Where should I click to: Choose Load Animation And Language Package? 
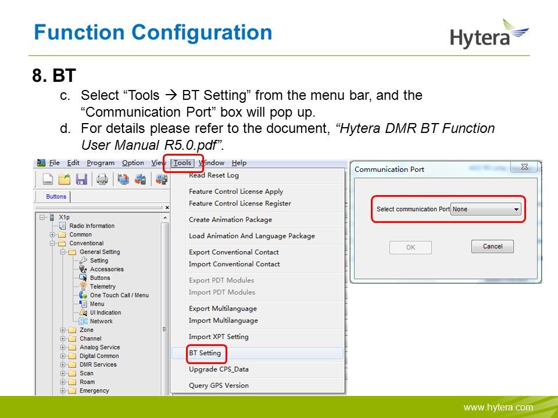(x=257, y=236)
